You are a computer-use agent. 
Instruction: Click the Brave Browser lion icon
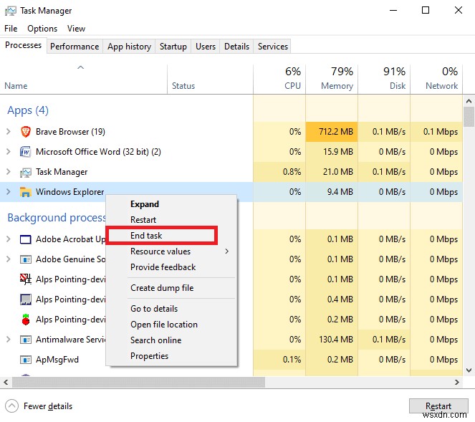pos(26,132)
